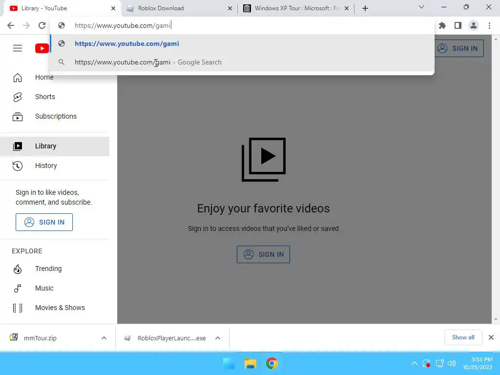Open the tab search chevron
This screenshot has width=500, height=375.
pos(421,7)
